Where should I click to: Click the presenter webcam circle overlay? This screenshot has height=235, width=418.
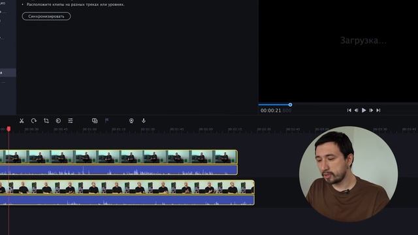pos(348,174)
